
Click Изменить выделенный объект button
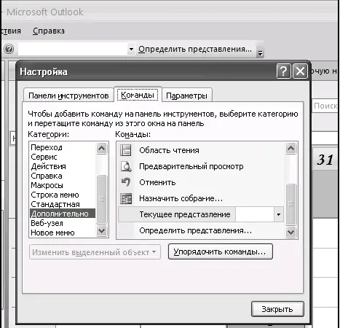[95, 252]
